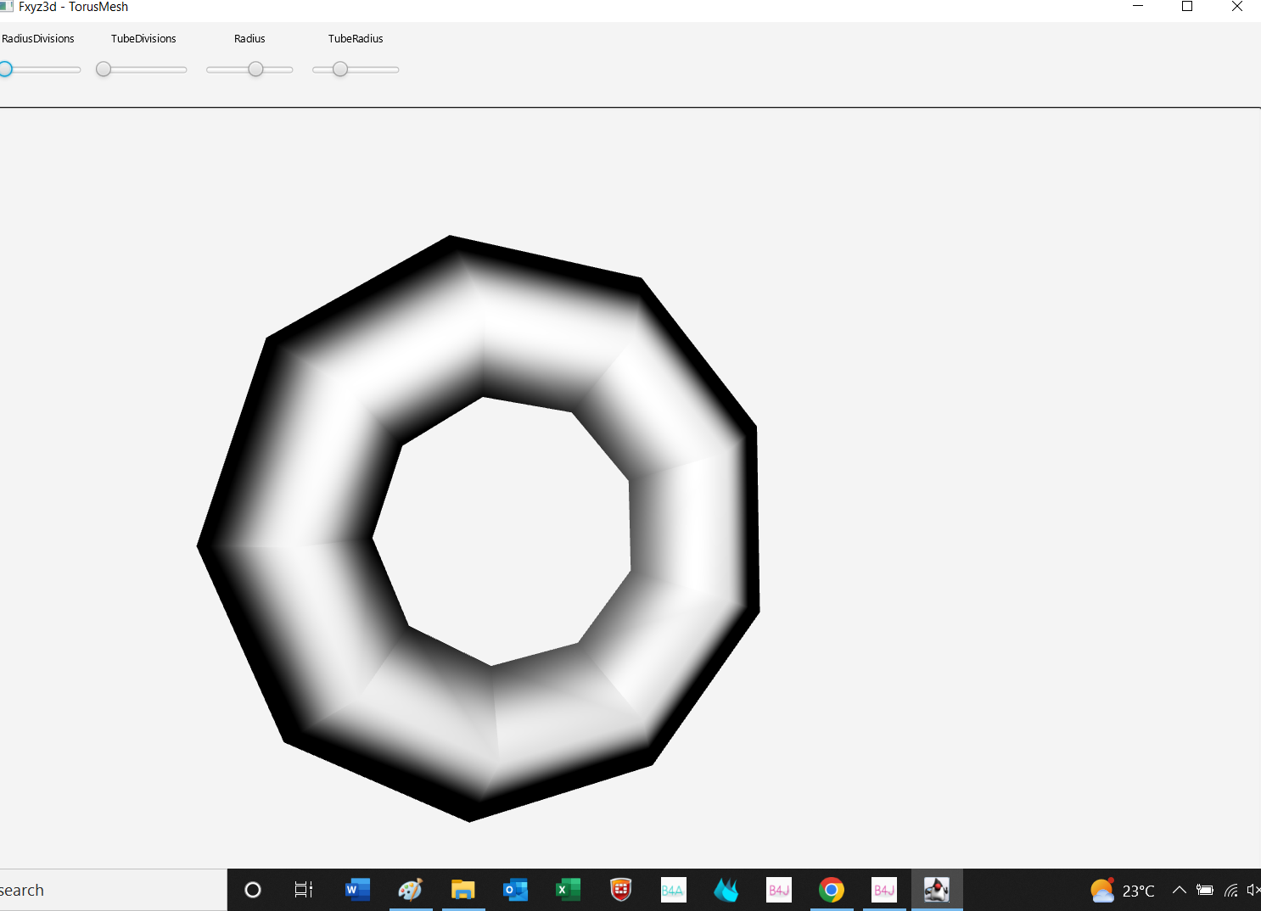Image resolution: width=1261 pixels, height=911 pixels.
Task: Launch the B4J IDE
Action: [778, 890]
